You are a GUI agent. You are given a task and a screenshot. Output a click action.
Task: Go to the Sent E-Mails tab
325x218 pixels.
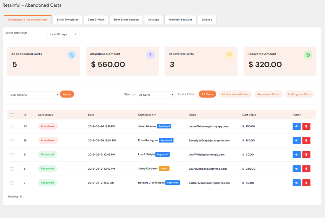[x=96, y=20]
